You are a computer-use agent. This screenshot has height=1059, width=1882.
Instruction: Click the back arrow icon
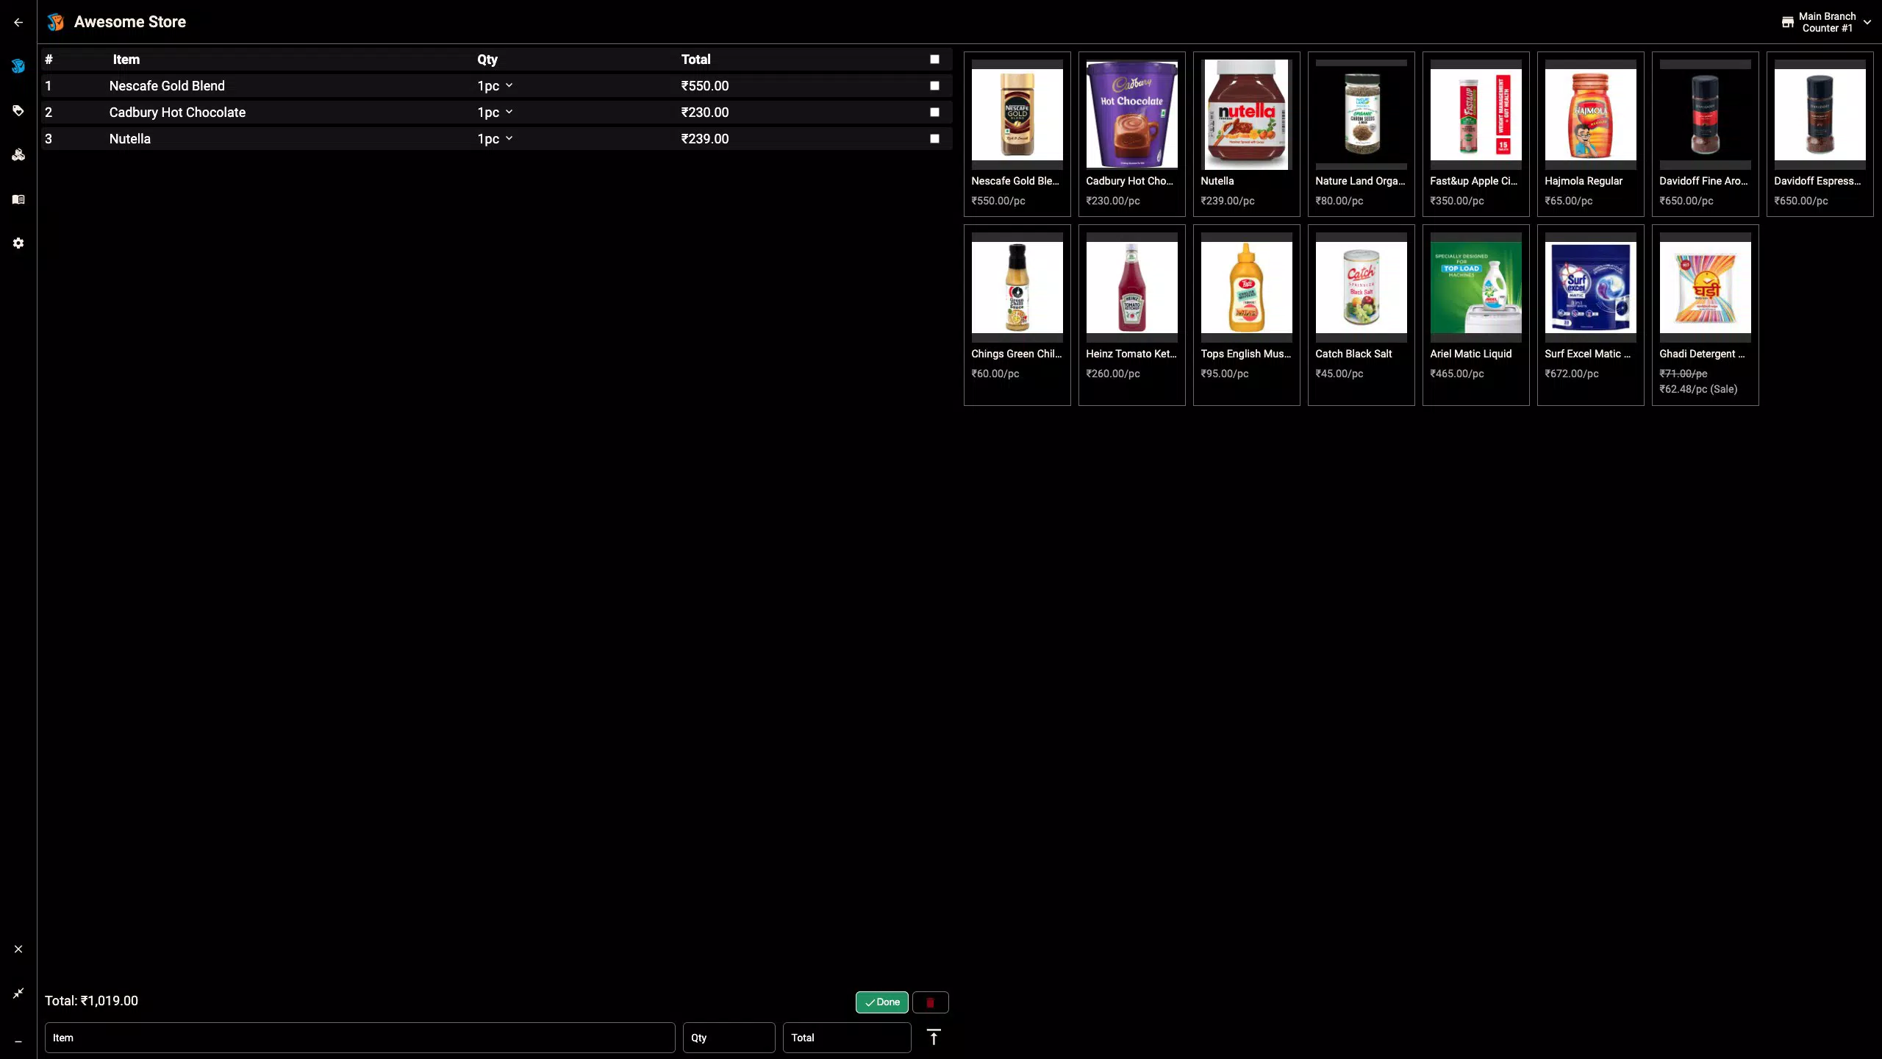click(18, 22)
